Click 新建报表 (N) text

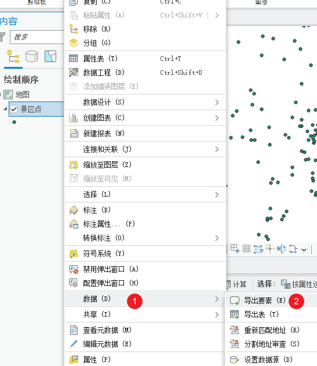click(x=104, y=133)
